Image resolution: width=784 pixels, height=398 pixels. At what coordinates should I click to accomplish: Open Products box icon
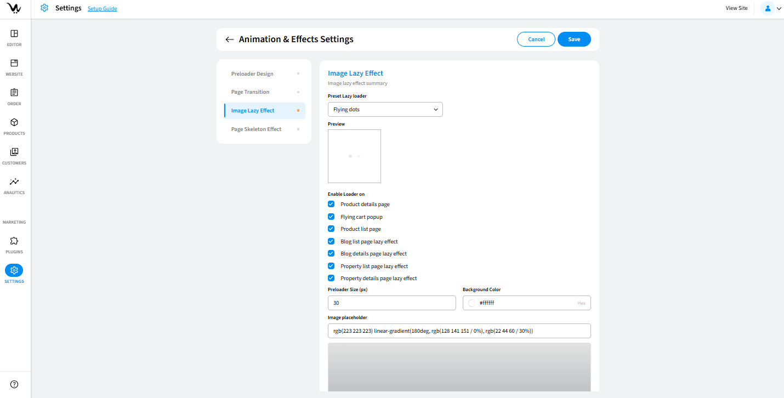(x=14, y=123)
